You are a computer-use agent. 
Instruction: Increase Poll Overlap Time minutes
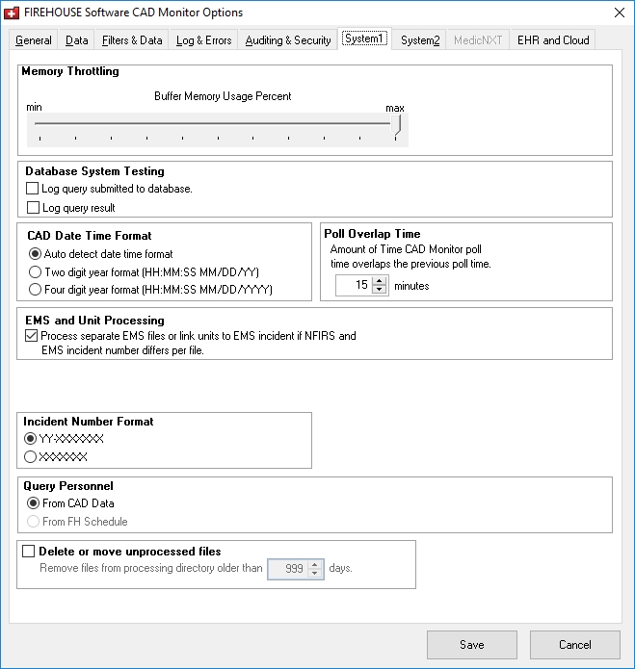click(380, 281)
